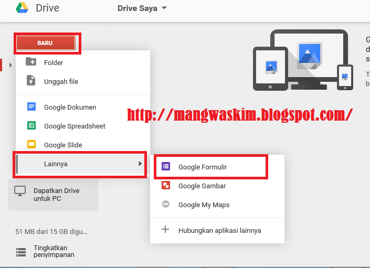
Task: Click the new Folder icon
Action: [31, 62]
